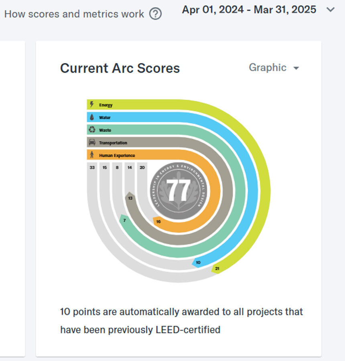Open How scores and metrics work

pyautogui.click(x=74, y=14)
